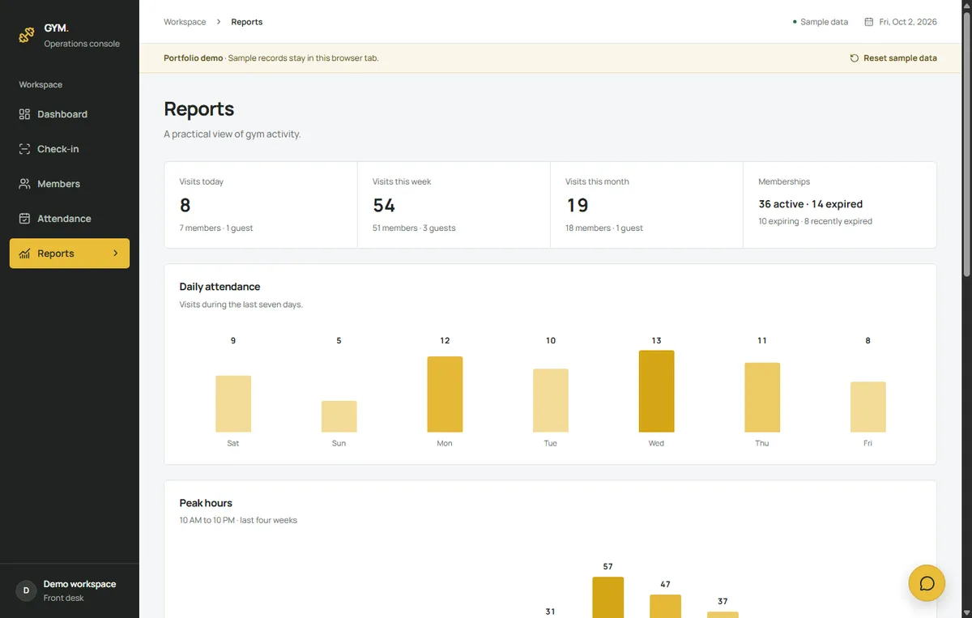The image size is (972, 618).
Task: Click the Workspace breadcrumb link
Action: click(185, 22)
